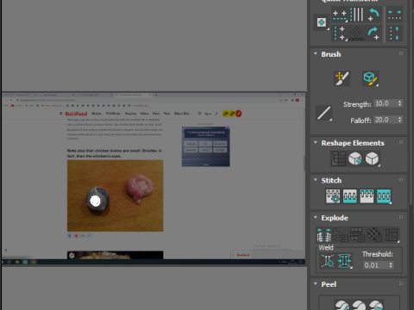The width and height of the screenshot is (414, 310).
Task: Click the Stitch to Source icon
Action: coord(367,196)
